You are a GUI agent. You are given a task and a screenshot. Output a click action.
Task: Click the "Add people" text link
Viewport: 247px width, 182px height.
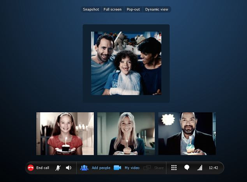(x=101, y=168)
